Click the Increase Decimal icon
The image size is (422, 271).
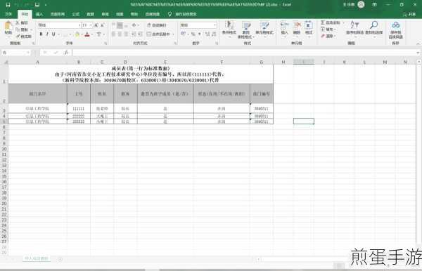click(207, 34)
